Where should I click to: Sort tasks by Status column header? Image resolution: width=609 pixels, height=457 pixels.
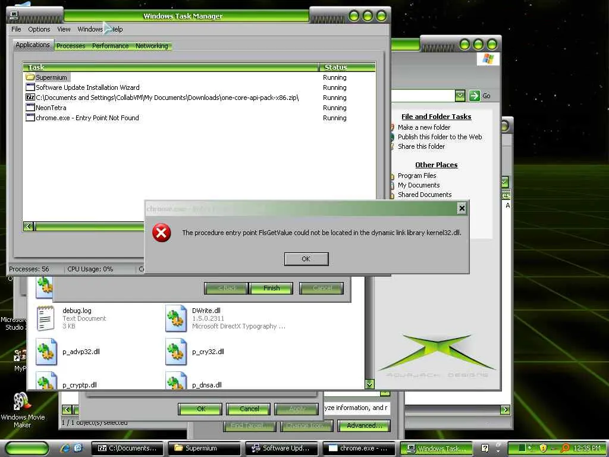347,67
